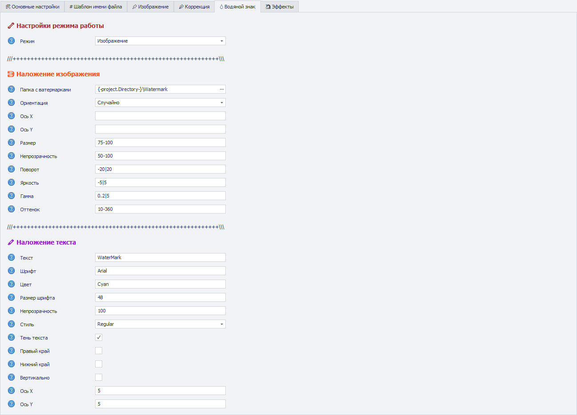Click the Оттенок field with 10-360
The image size is (577, 415).
click(160, 209)
